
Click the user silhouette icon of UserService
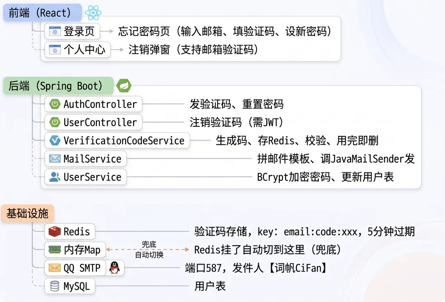(55, 177)
